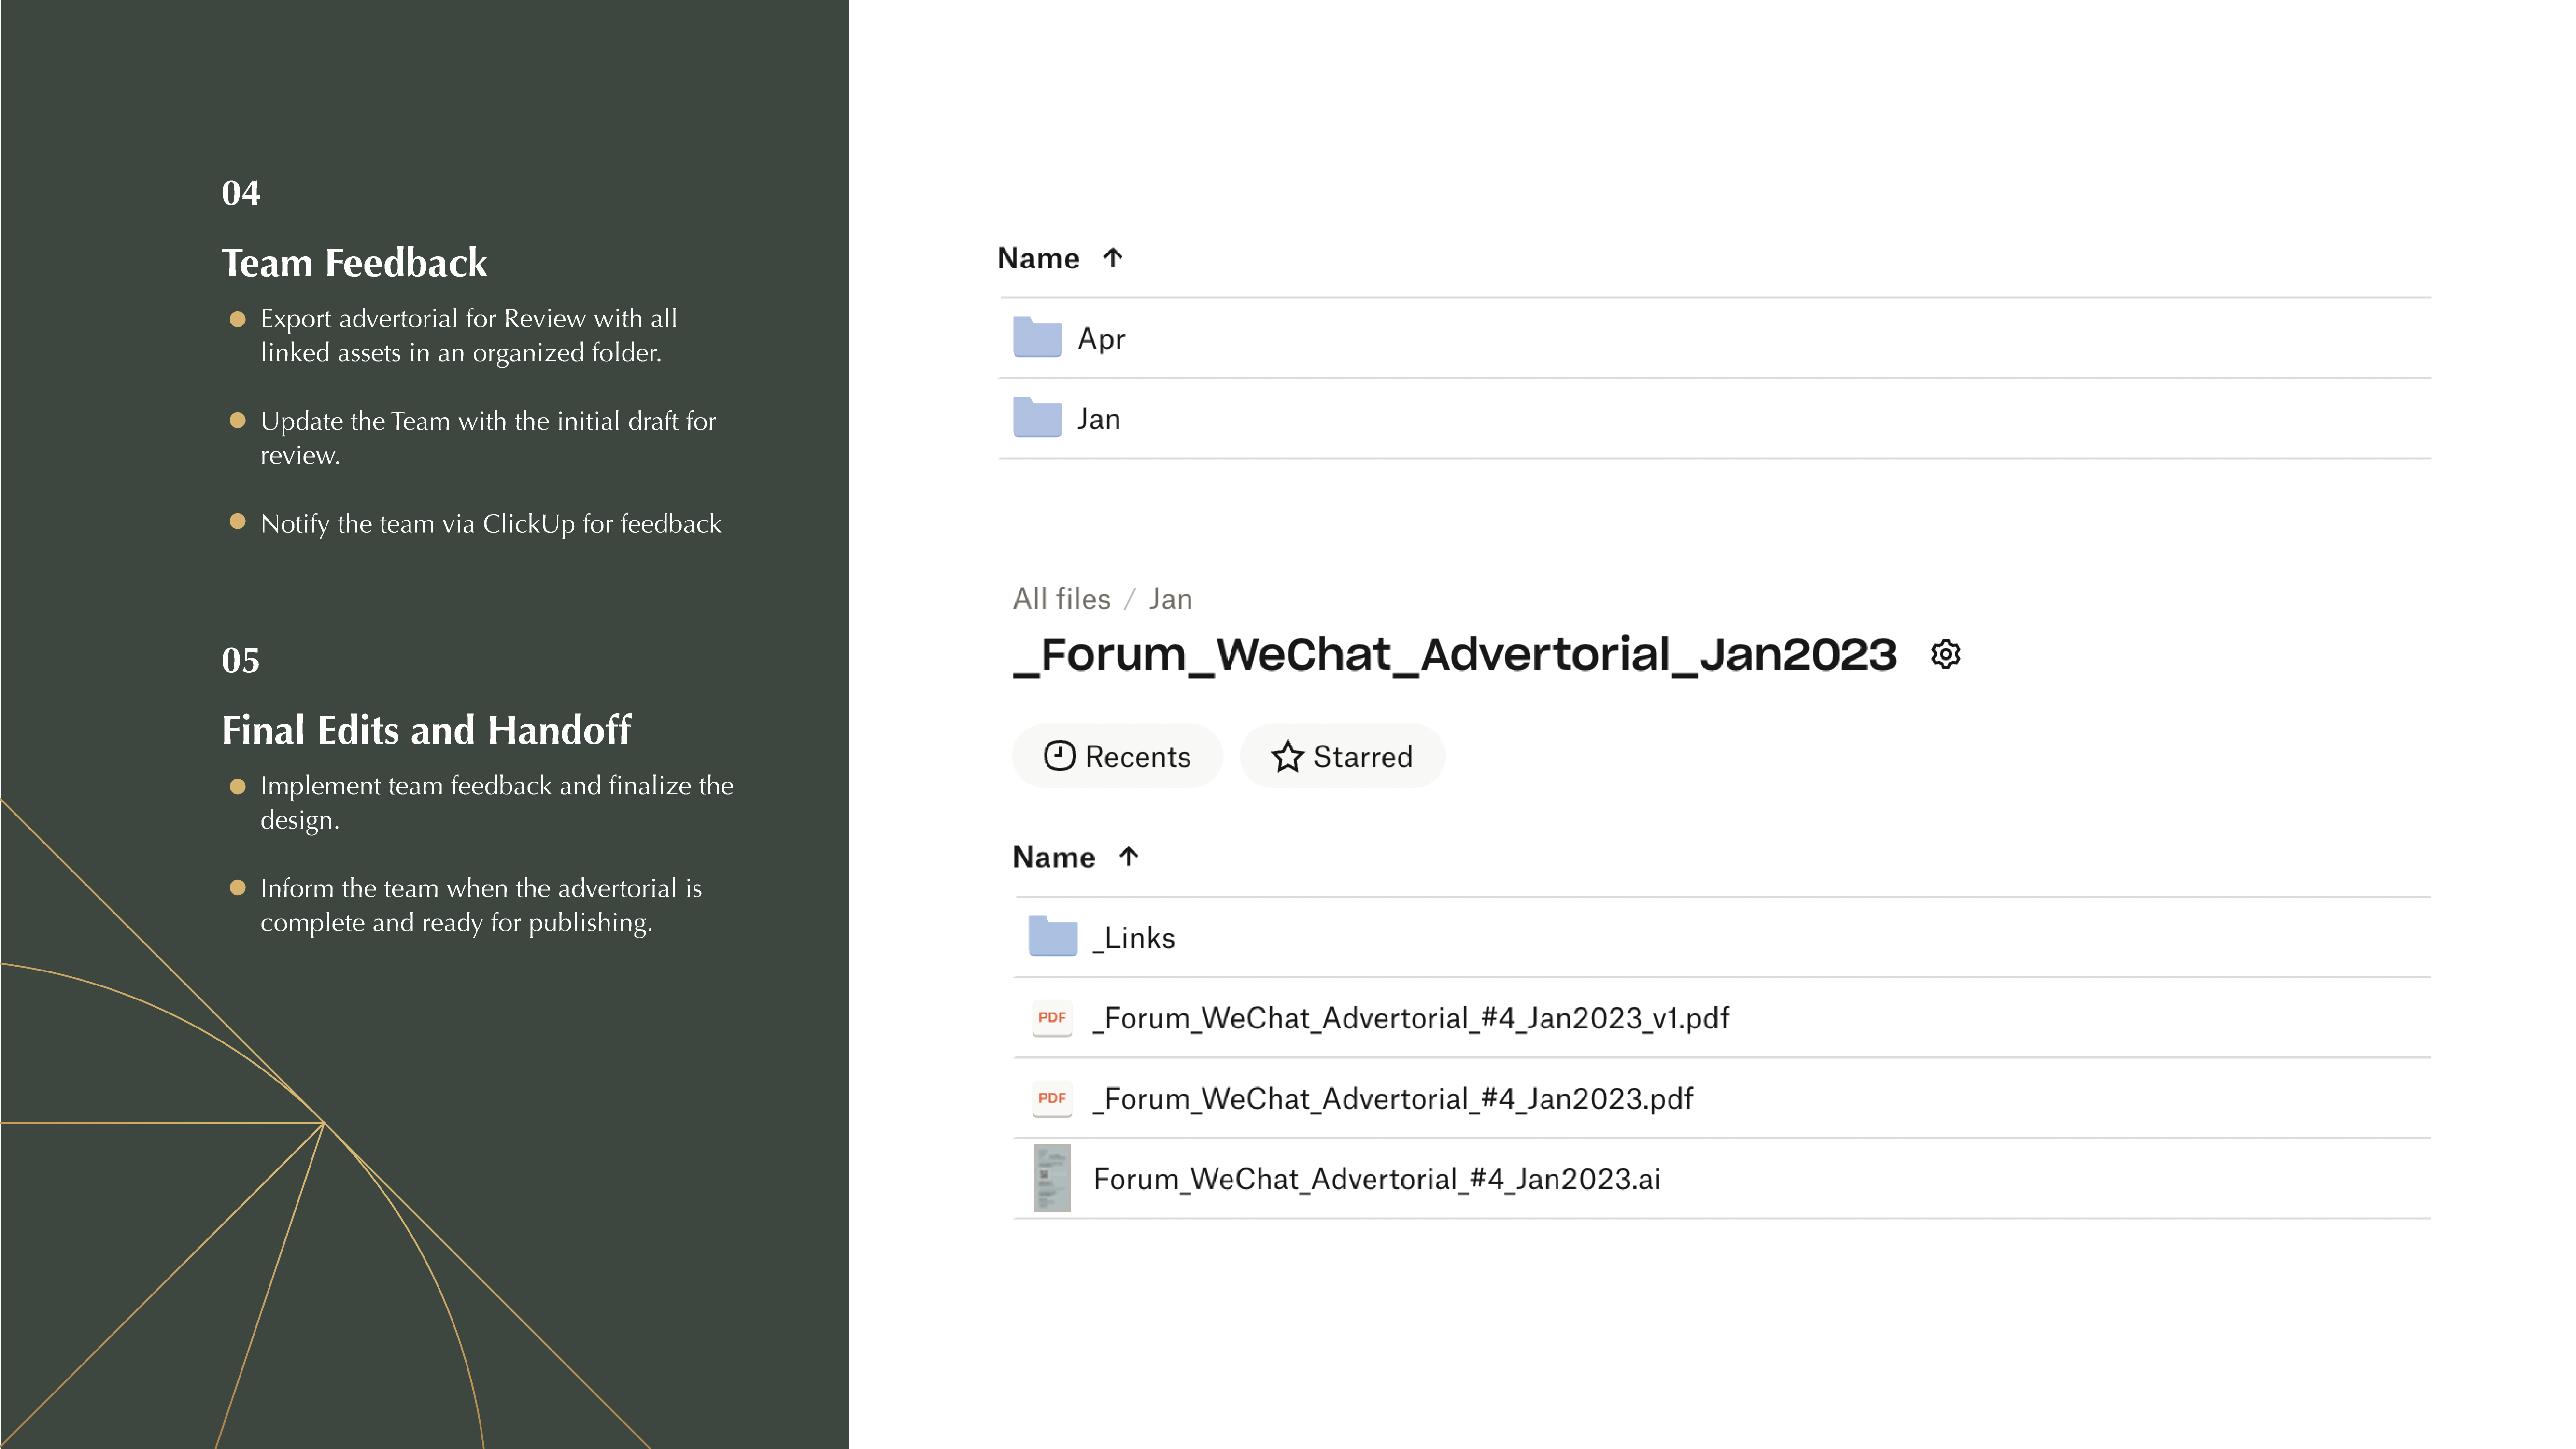This screenshot has width=2576, height=1449.
Task: Click the Notify the team via ClickUp bullet
Action: (490, 524)
